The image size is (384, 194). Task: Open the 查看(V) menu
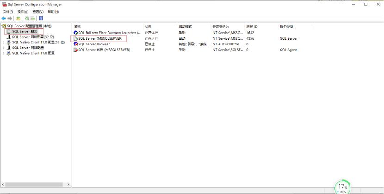[38, 12]
